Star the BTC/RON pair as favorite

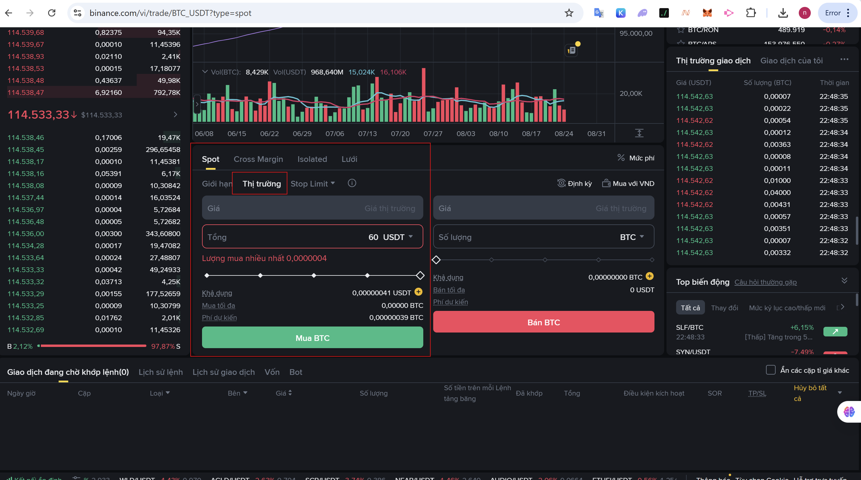tap(681, 30)
